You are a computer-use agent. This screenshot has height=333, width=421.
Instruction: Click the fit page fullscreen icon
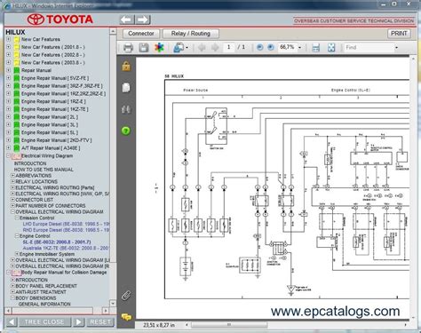[x=331, y=47]
